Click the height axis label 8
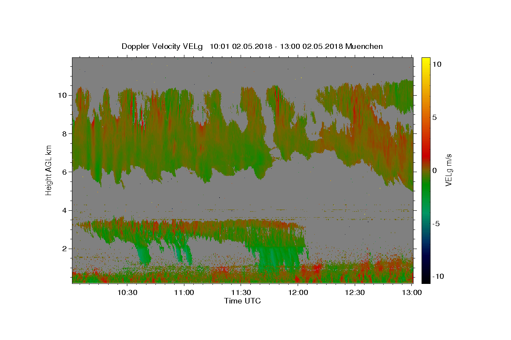 click(x=65, y=133)
